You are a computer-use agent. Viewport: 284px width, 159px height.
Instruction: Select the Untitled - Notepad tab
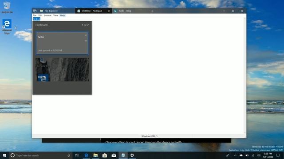91,11
